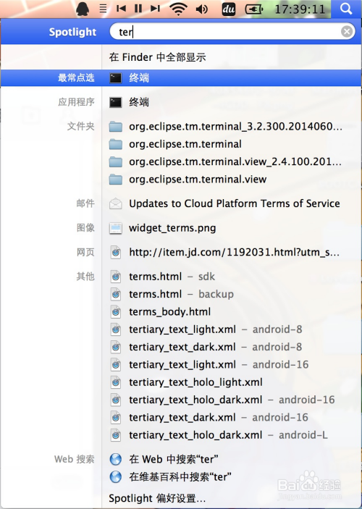Open the battery status menu
This screenshot has height=509, width=362.
coord(254,9)
